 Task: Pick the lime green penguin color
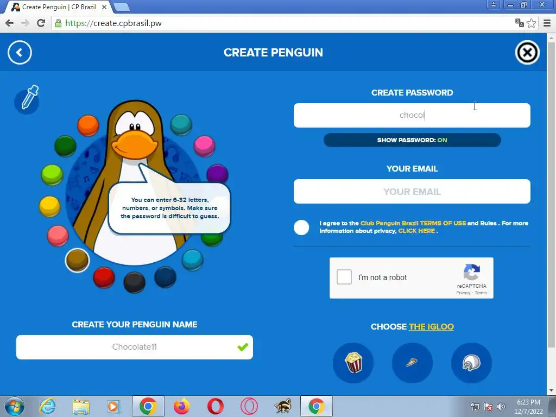tap(52, 175)
